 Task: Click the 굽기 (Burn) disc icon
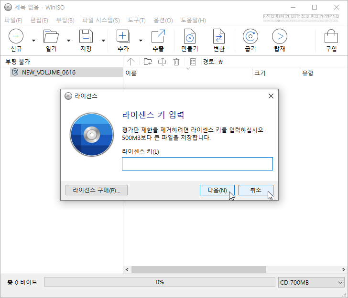(x=250, y=36)
